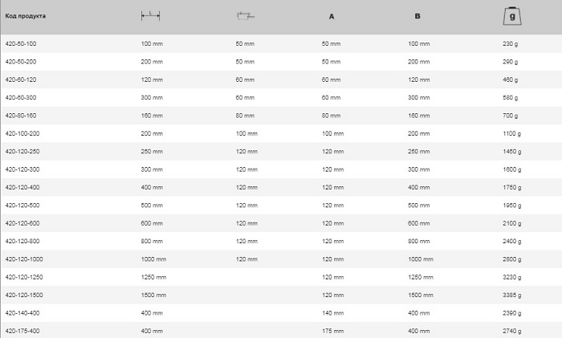Click the 1100 g weight cell
The height and width of the screenshot is (338, 562).
point(512,133)
